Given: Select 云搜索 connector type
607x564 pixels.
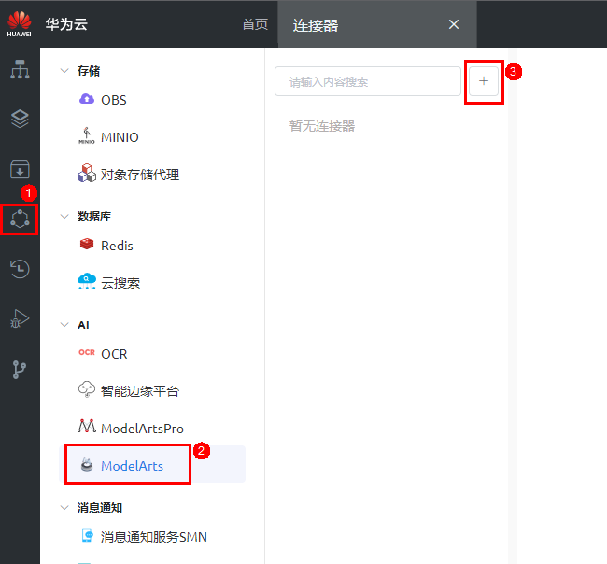Looking at the screenshot, I should (x=120, y=283).
